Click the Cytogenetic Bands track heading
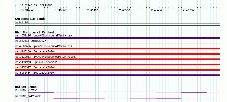Viewport: 227px width, 102px height. [x=30, y=19]
